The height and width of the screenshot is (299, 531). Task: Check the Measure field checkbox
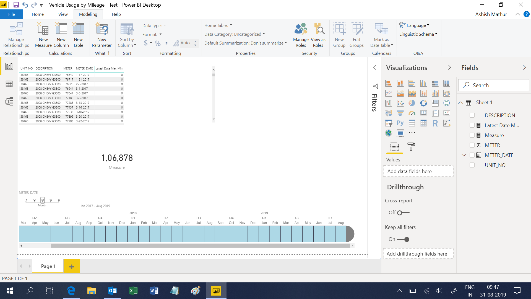(472, 135)
